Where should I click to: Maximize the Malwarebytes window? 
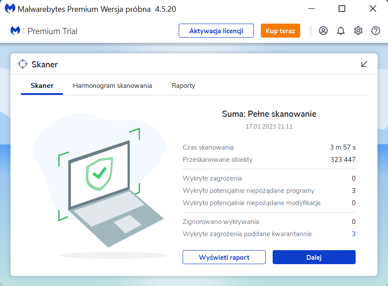(x=342, y=9)
